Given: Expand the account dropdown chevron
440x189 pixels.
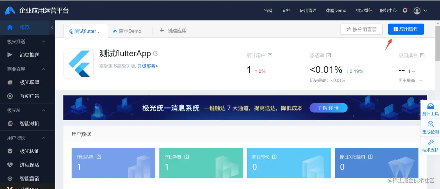Looking at the screenshot, I should 425,10.
